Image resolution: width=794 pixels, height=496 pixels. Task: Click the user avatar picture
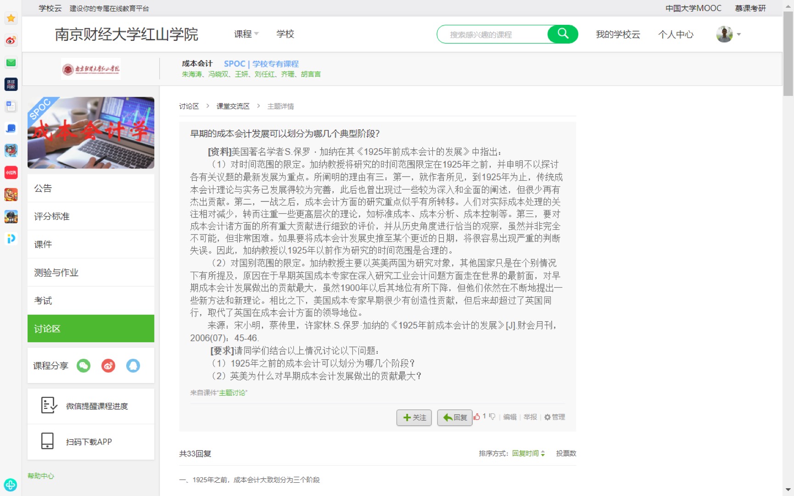pyautogui.click(x=724, y=34)
